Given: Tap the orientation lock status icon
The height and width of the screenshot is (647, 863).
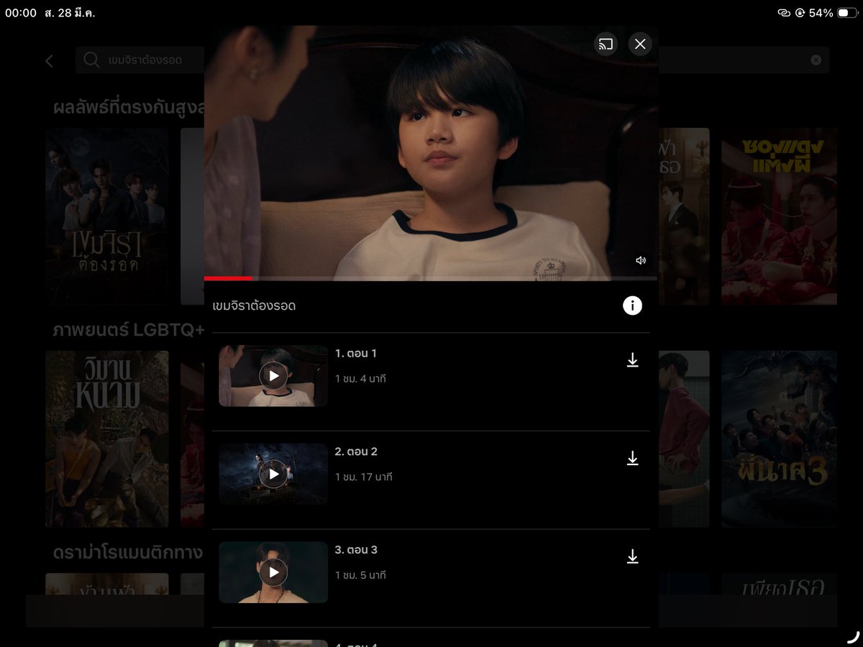Looking at the screenshot, I should [x=800, y=13].
